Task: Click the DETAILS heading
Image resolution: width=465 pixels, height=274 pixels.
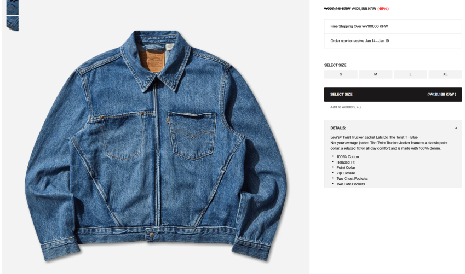Action: pyautogui.click(x=338, y=128)
